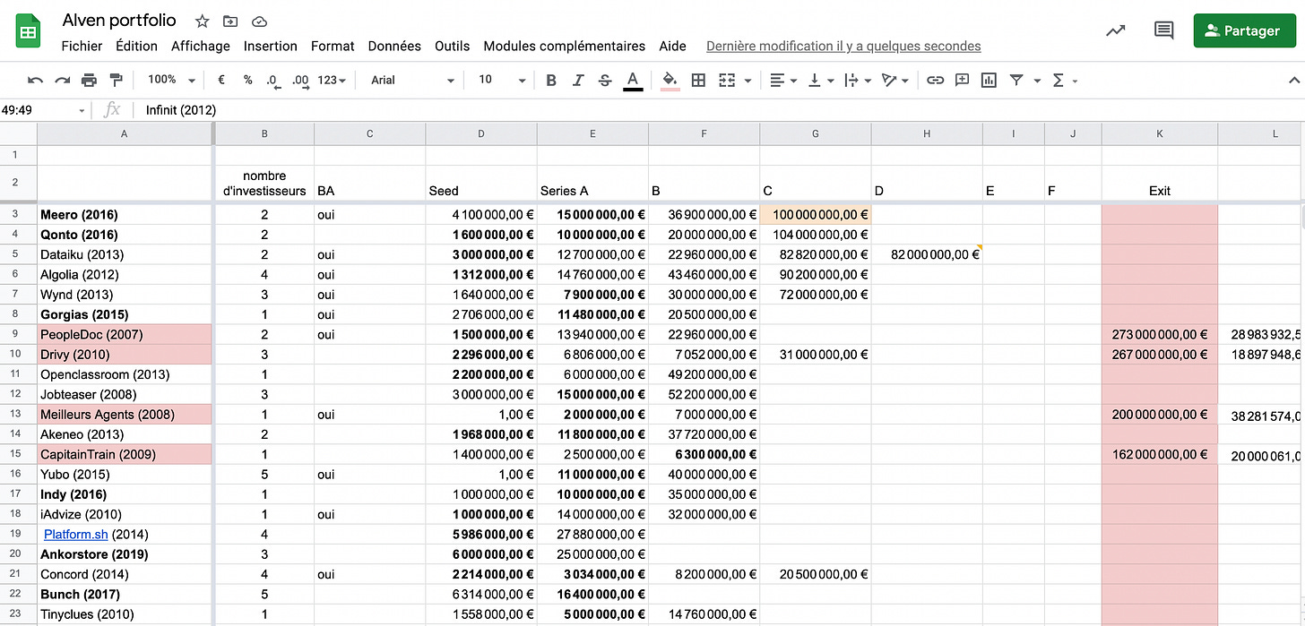Toggle strikethrough formatting

605,80
